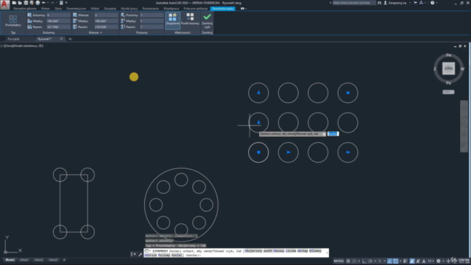Open the ViewCube coordinate system dropdown
471x265 pixels.
(448, 92)
